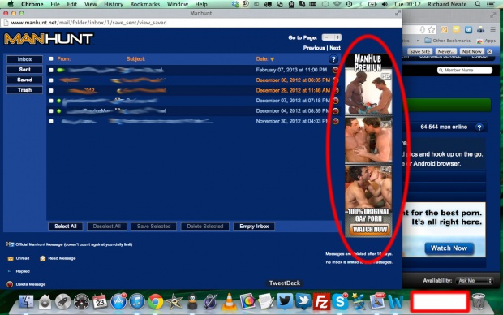
Task: Click the Deselect All button
Action: [107, 227]
